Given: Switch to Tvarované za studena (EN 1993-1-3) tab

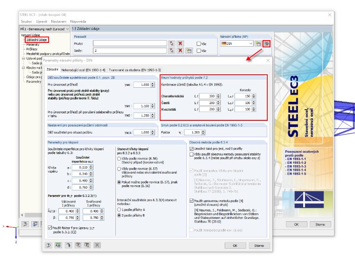Looking at the screenshot, I should coord(135,70).
